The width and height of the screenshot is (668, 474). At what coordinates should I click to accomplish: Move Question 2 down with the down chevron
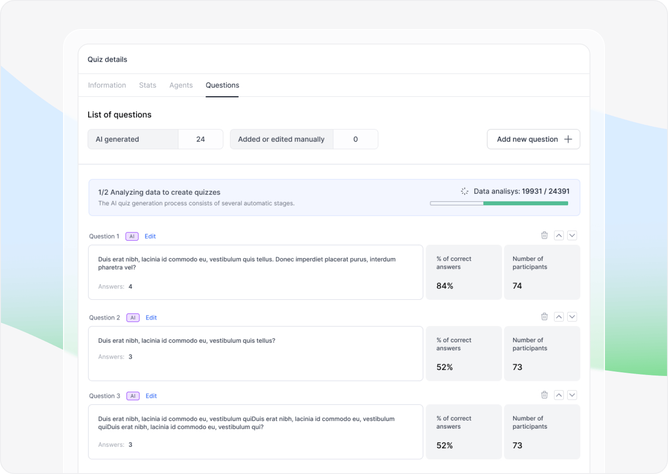[x=572, y=316]
